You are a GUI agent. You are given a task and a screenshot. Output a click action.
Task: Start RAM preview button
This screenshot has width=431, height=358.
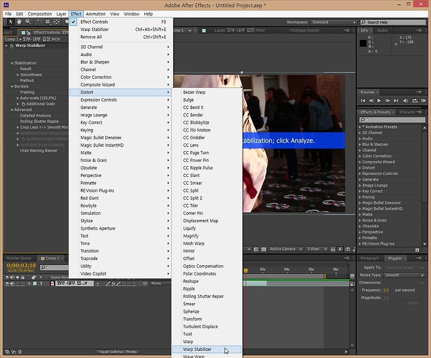coord(423,100)
